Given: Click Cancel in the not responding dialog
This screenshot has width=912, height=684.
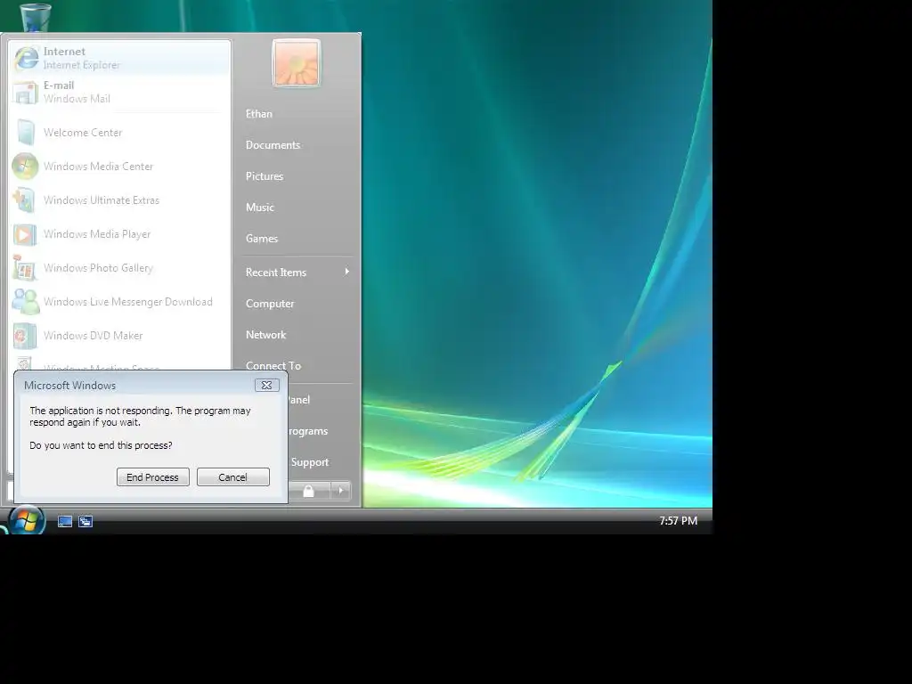Looking at the screenshot, I should (x=232, y=477).
